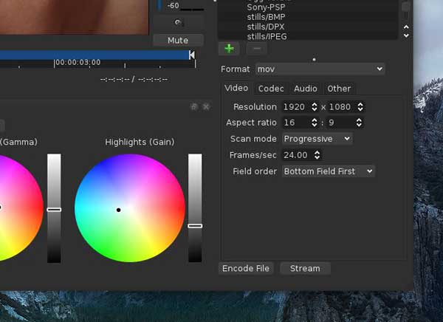Screen dimensions: 443x322
Task: Start Stream output
Action: [x=305, y=268]
